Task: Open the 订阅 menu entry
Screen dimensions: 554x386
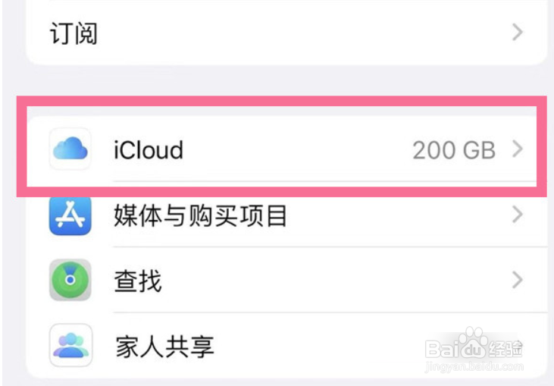Action: point(74,33)
